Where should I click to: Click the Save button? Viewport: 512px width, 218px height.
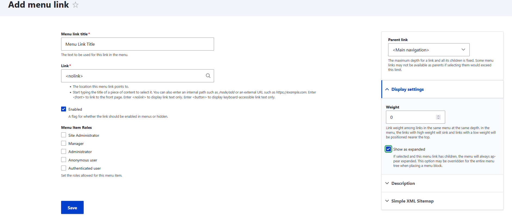click(72, 207)
